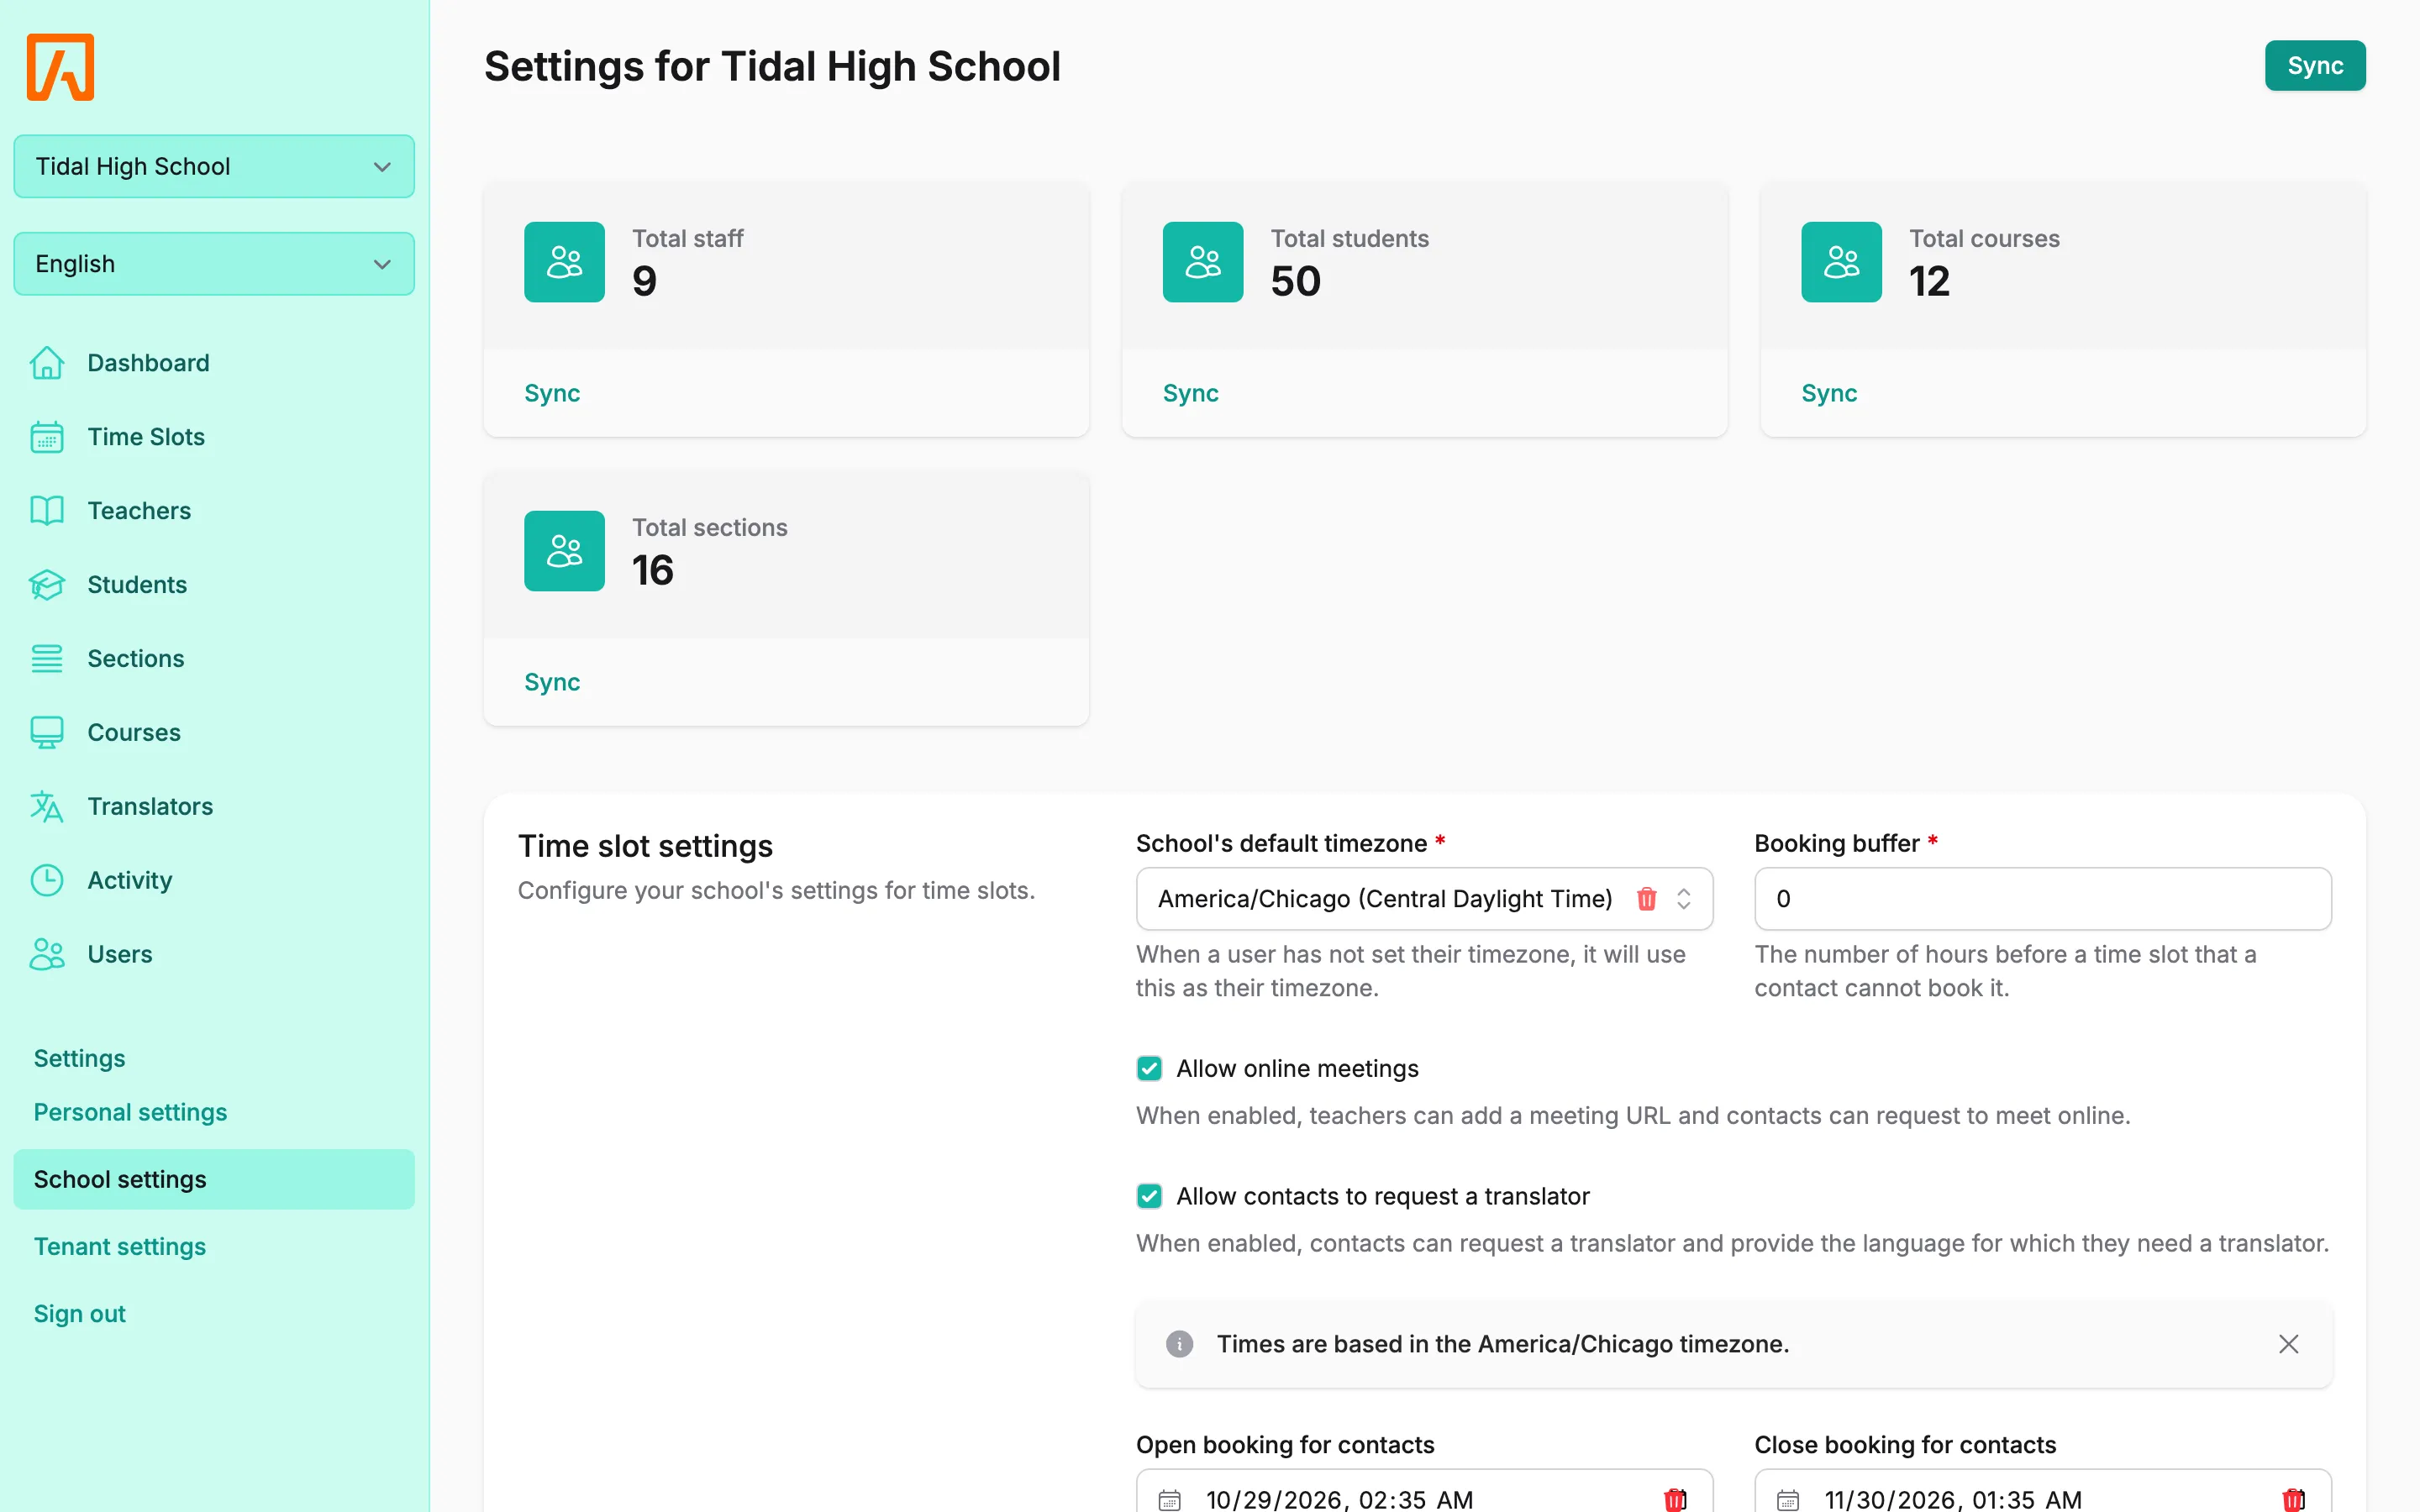Click the orange app logo

(x=60, y=67)
